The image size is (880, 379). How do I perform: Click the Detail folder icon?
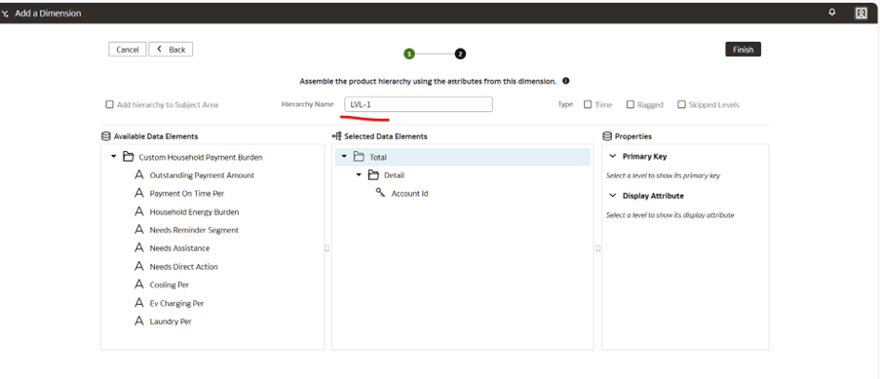coord(373,175)
